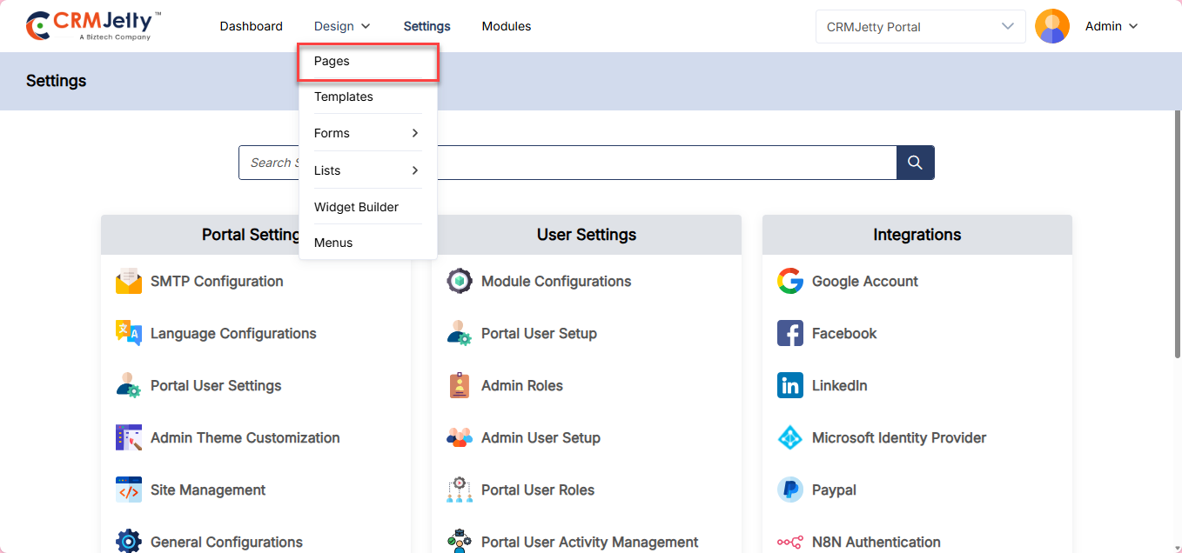This screenshot has width=1182, height=553.
Task: Click the Google Account logo icon
Action: (790, 282)
